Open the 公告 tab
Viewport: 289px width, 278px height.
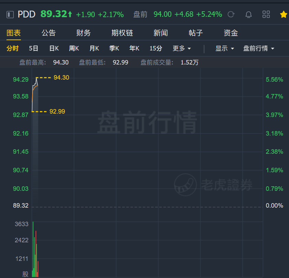[48, 33]
